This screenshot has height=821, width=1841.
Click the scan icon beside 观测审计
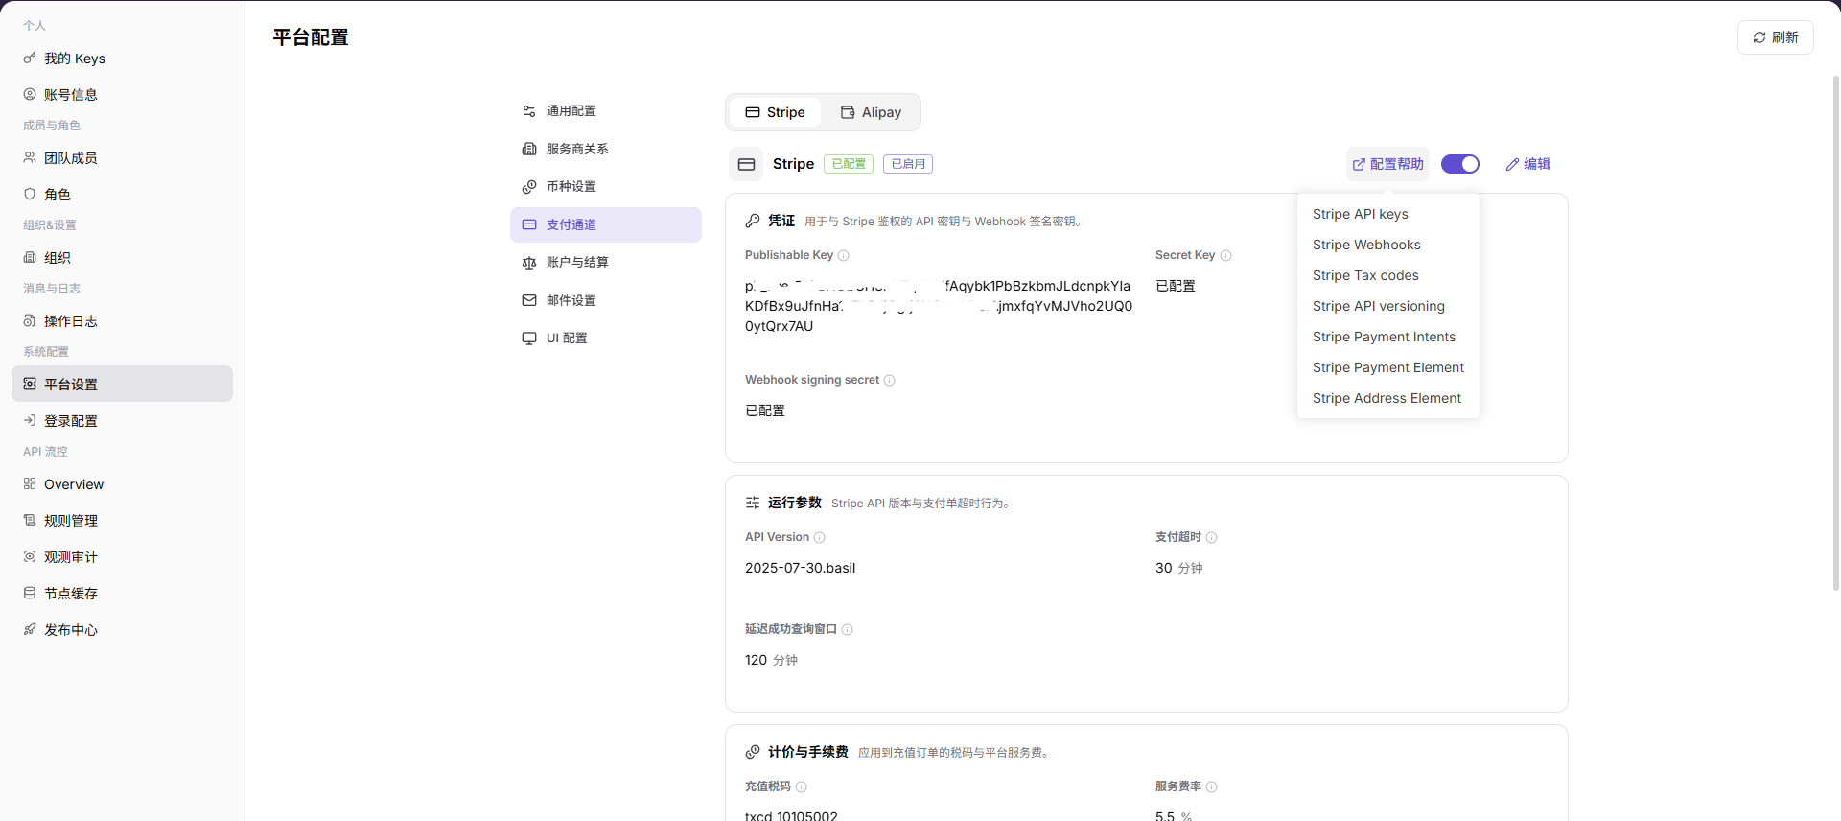(30, 556)
